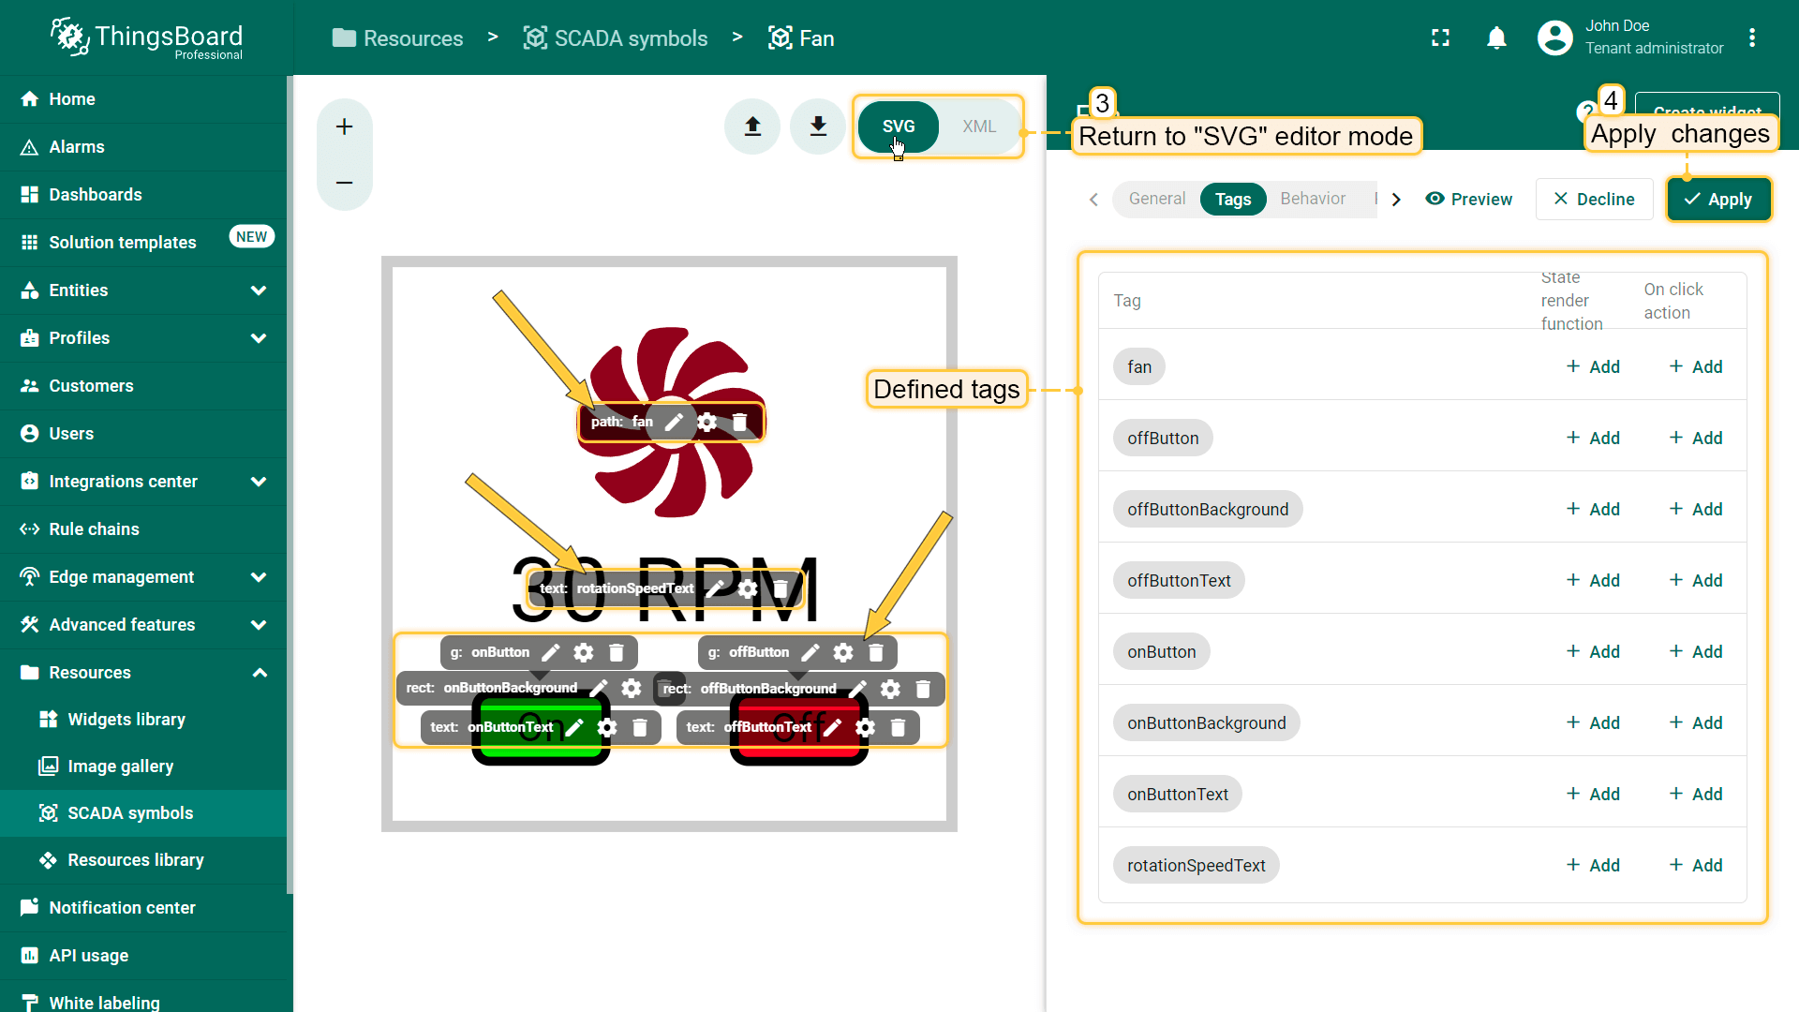Show the Preview with eye icon
This screenshot has height=1012, width=1799.
(1468, 199)
